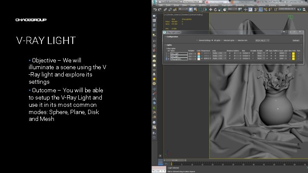
Task: Select the Selected Lights radio button
Action: click(x=222, y=41)
